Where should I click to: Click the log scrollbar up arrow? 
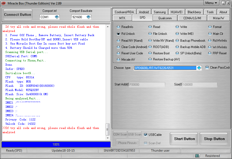click(108, 27)
